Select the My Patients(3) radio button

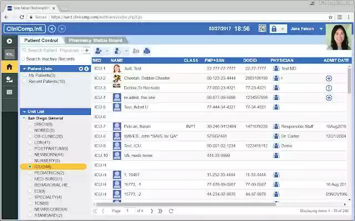click(x=24, y=76)
